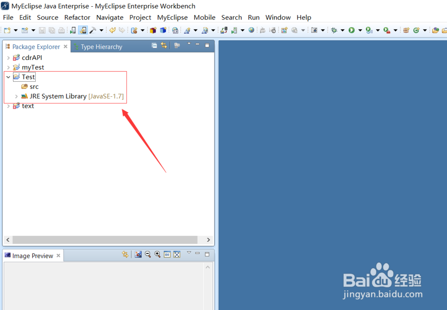447x310 pixels.
Task: Click the hammer build tools icon
Action: [93, 30]
